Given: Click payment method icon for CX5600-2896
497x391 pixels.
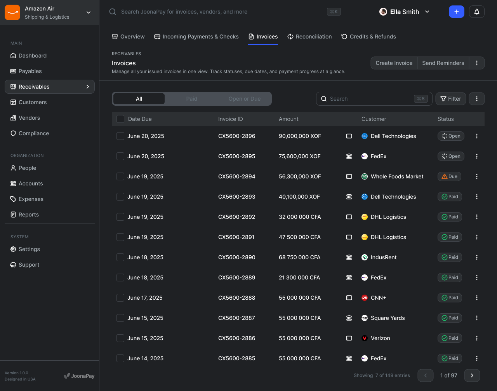Looking at the screenshot, I should click(x=349, y=136).
